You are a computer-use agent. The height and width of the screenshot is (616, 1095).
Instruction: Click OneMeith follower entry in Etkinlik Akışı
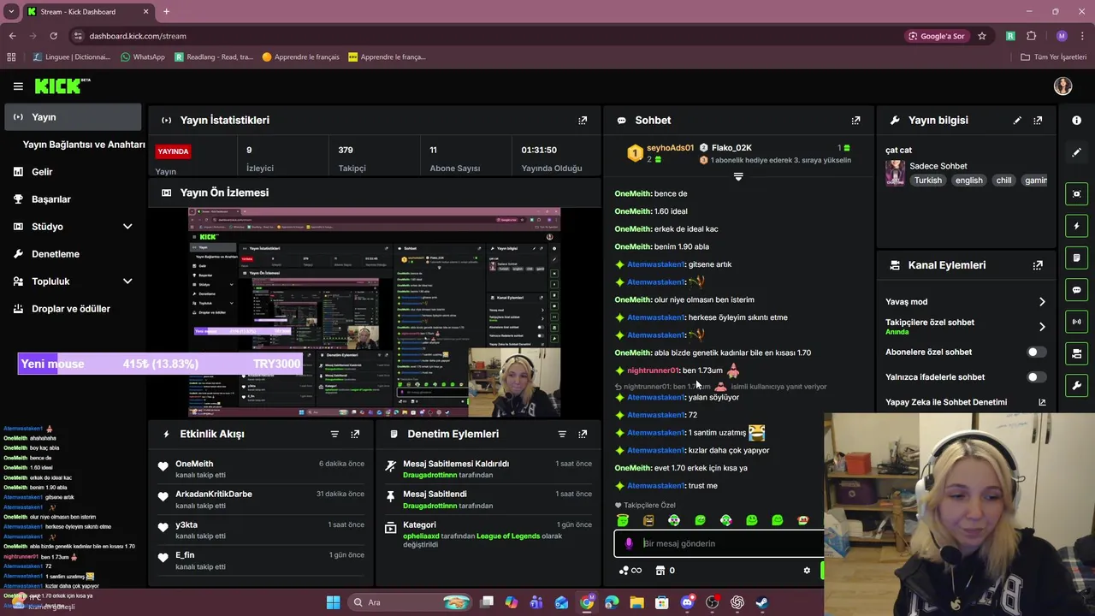coord(261,469)
